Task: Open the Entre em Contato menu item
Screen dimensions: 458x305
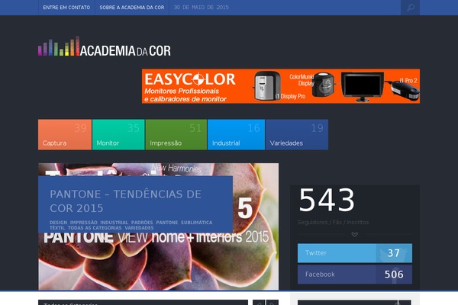Action: pos(66,8)
